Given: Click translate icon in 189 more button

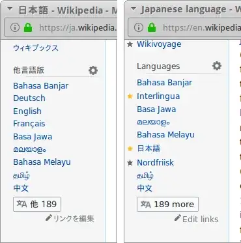Looking at the screenshot, I should [145, 204].
